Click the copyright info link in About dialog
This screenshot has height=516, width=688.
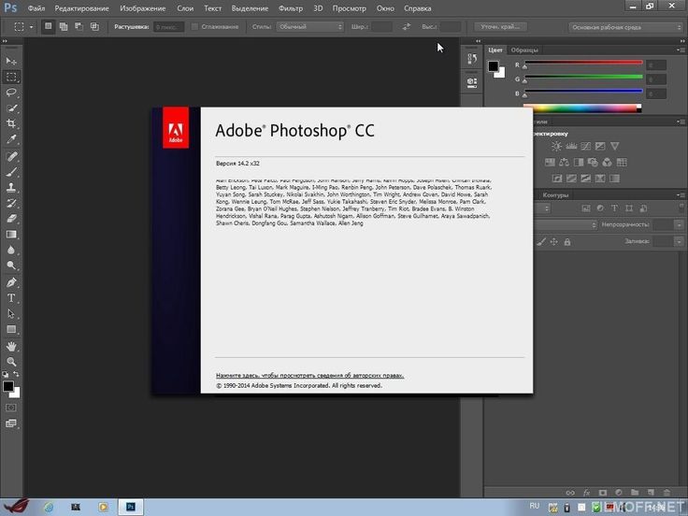[309, 375]
